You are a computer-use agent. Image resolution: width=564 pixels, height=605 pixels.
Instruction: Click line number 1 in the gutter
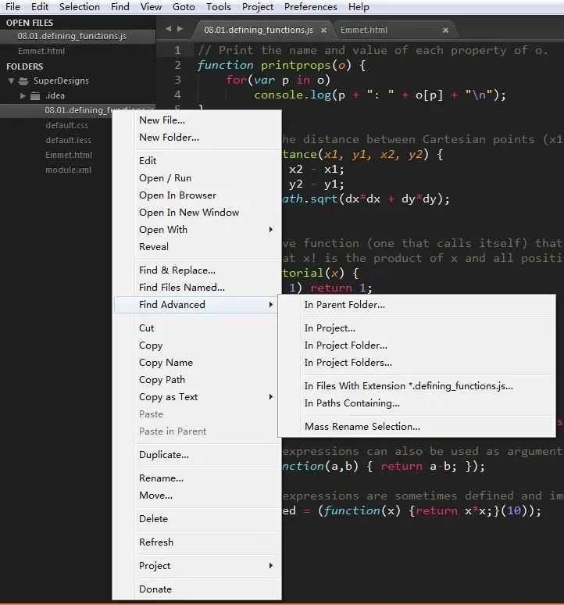[x=177, y=50]
